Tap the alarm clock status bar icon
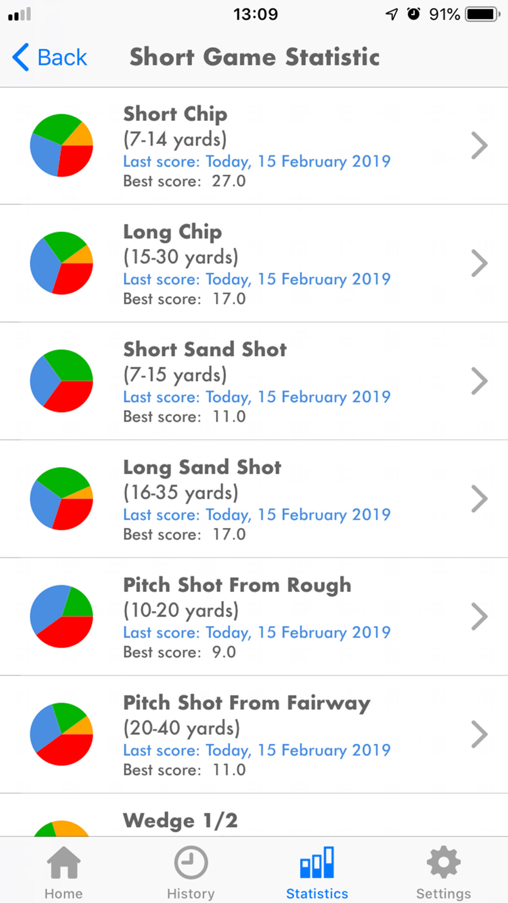This screenshot has height=903, width=508. [414, 14]
